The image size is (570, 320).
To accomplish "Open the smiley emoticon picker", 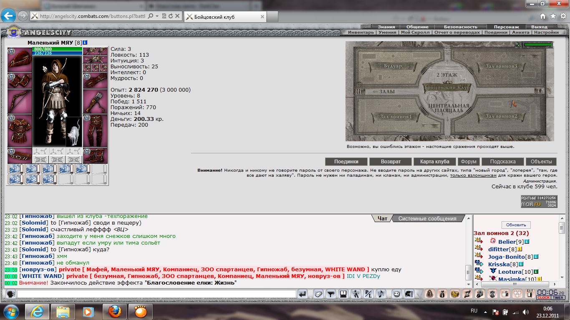I will 396,294.
